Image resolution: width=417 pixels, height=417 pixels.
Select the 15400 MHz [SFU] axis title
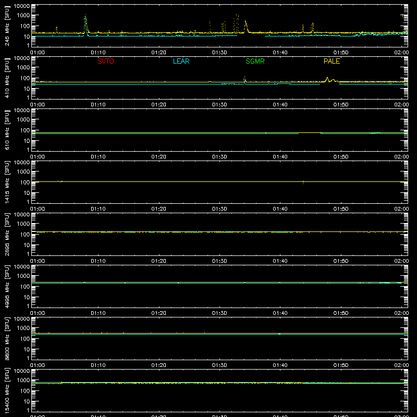point(7,390)
